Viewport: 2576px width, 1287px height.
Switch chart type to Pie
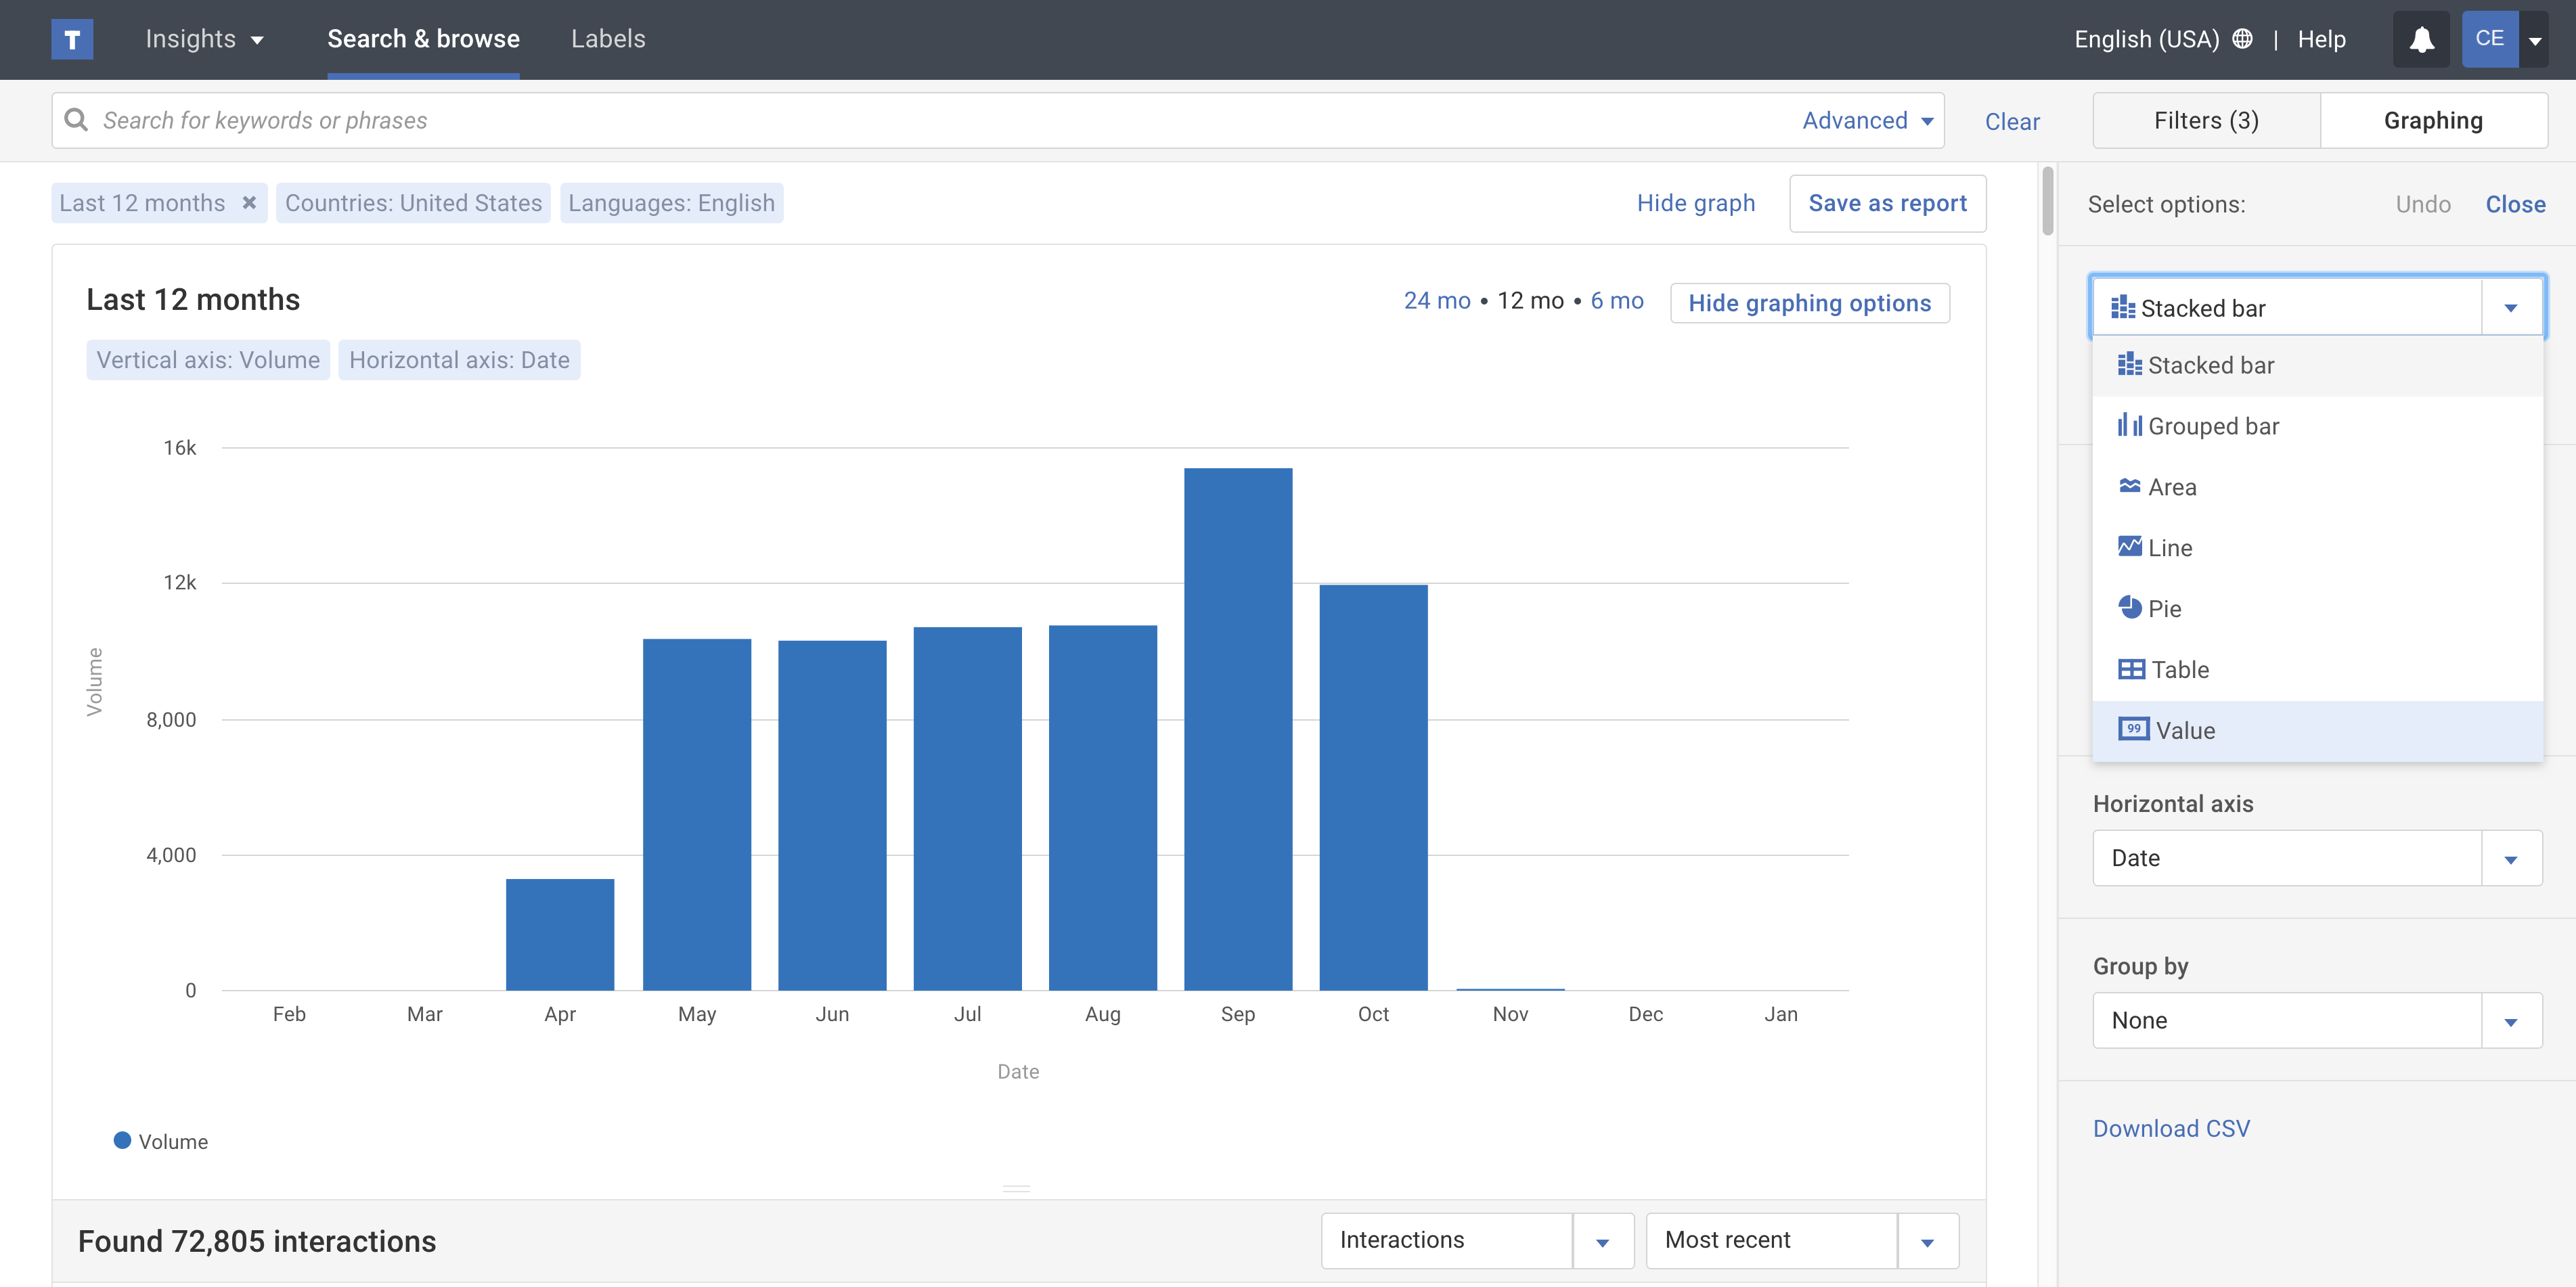(x=2164, y=609)
